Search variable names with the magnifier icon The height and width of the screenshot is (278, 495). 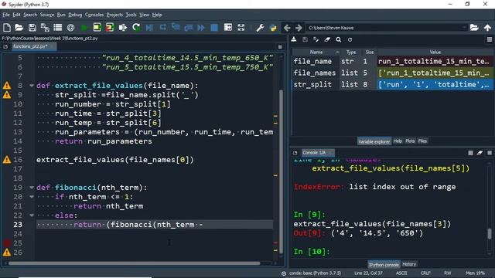[x=339, y=39]
